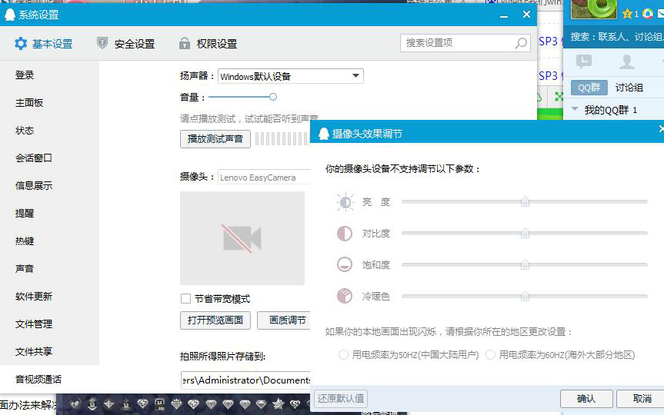Click the QQ panel search box 搜索：联系人
This screenshot has width=664, height=415.
coord(614,37)
